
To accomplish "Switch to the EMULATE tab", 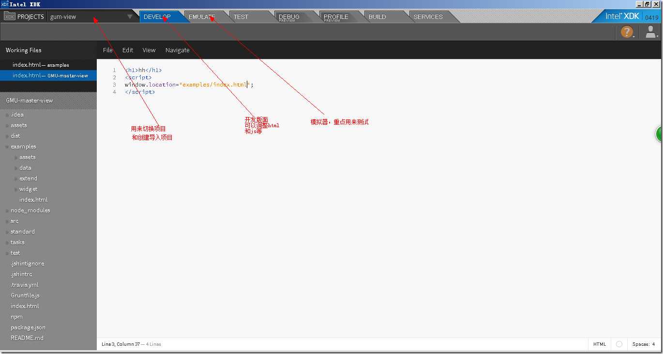I will coord(202,16).
